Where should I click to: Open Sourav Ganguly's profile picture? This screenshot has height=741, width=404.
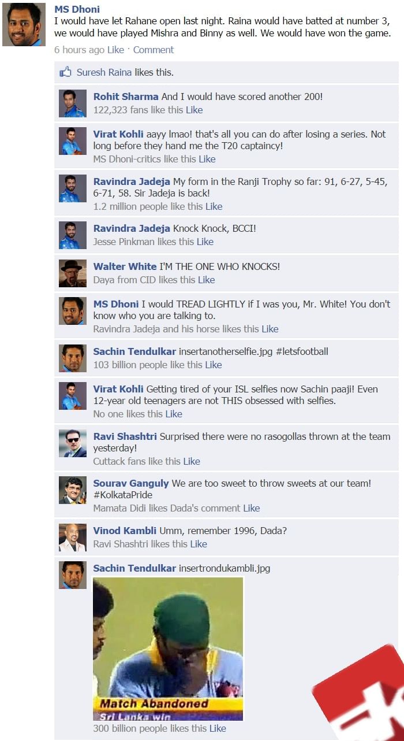tap(73, 490)
